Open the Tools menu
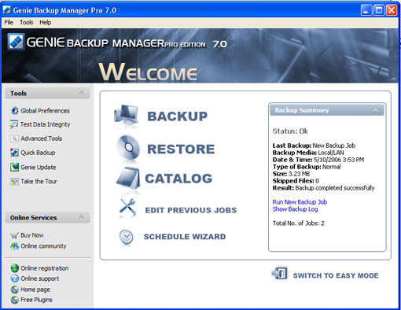 point(27,22)
